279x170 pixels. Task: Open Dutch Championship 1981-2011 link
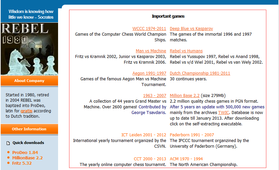click(200, 73)
